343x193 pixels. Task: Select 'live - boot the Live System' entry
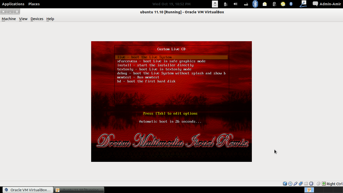[171, 57]
